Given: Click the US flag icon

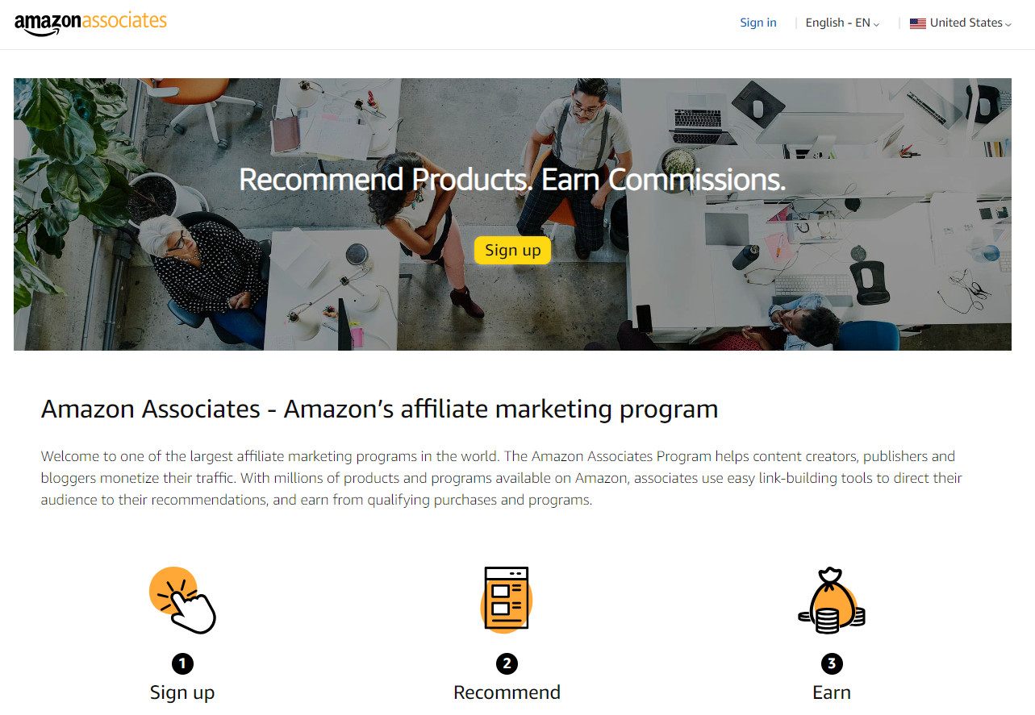Looking at the screenshot, I should pyautogui.click(x=918, y=23).
